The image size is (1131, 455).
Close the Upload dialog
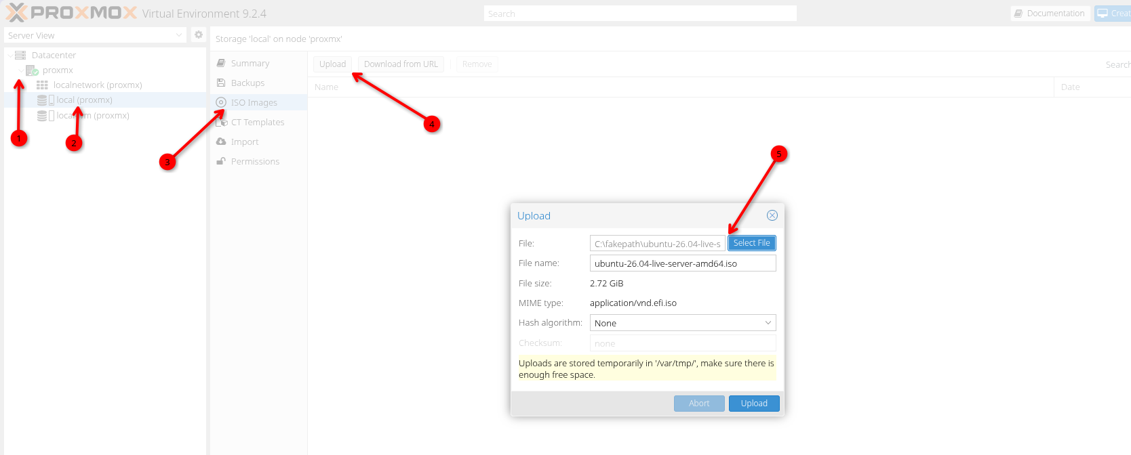coord(772,215)
